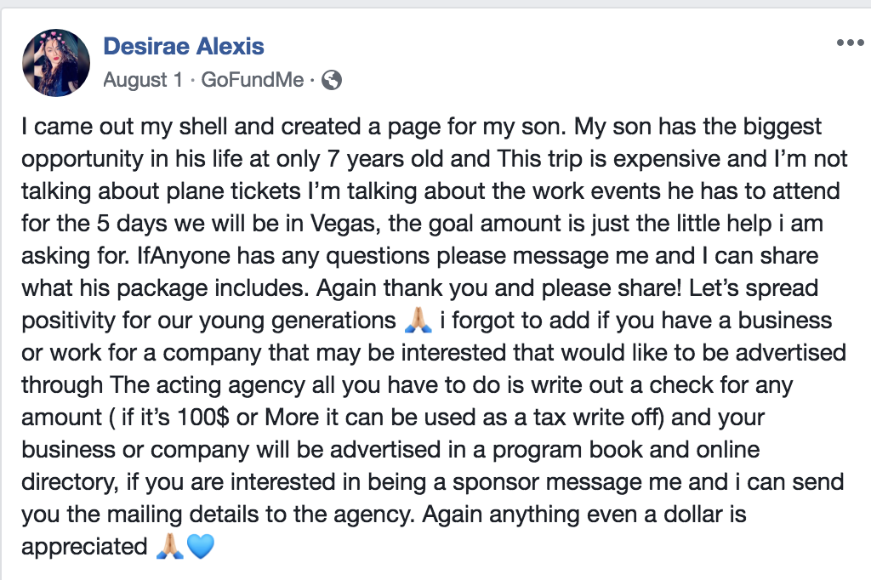Screen dimensions: 871x580
Task: Click the globe public privacy icon
Action: coord(333,81)
